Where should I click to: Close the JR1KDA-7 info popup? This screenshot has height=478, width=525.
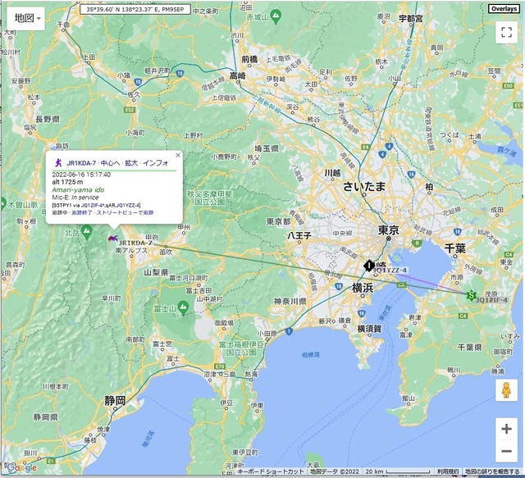point(178,154)
